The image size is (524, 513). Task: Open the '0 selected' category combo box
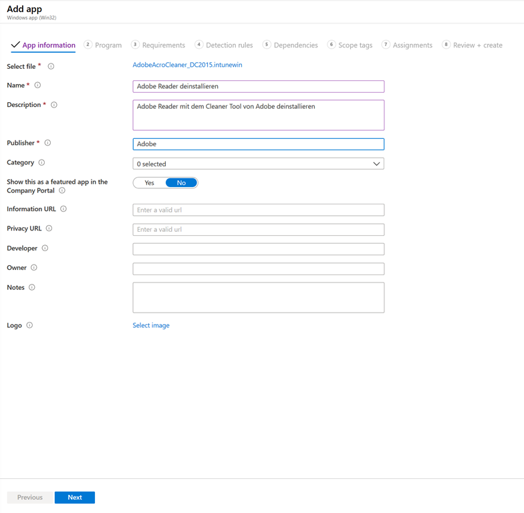pos(254,164)
